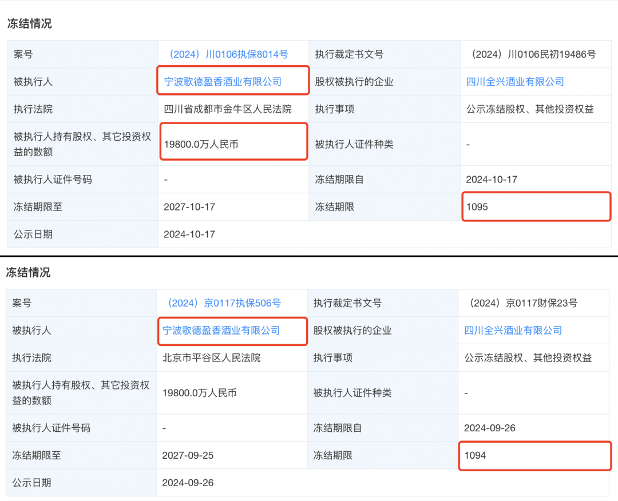The height and width of the screenshot is (501, 618).
Task: Click the 冻结期限自 date 2024-10-17
Action: pyautogui.click(x=492, y=180)
